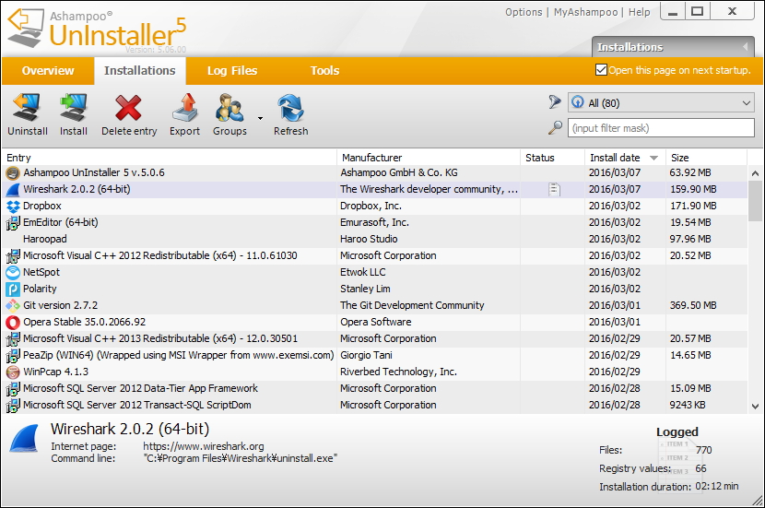The image size is (765, 508).
Task: Click the filter flag icon beside dropdown
Action: coord(555,101)
